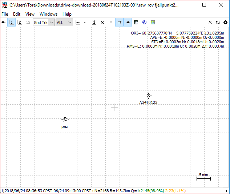Open the Help menu
This screenshot has height=194, width=230.
[x=67, y=14]
